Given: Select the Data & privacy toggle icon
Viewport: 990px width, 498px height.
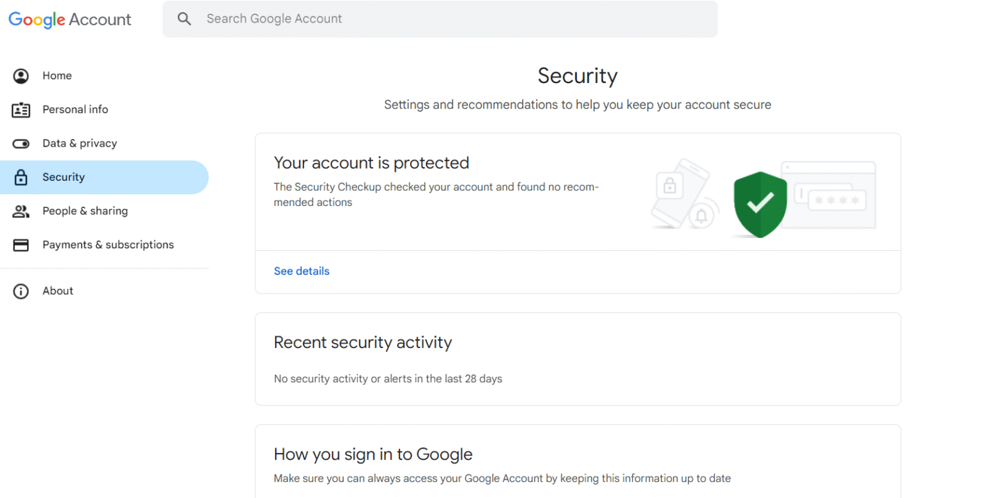Looking at the screenshot, I should coord(21,143).
